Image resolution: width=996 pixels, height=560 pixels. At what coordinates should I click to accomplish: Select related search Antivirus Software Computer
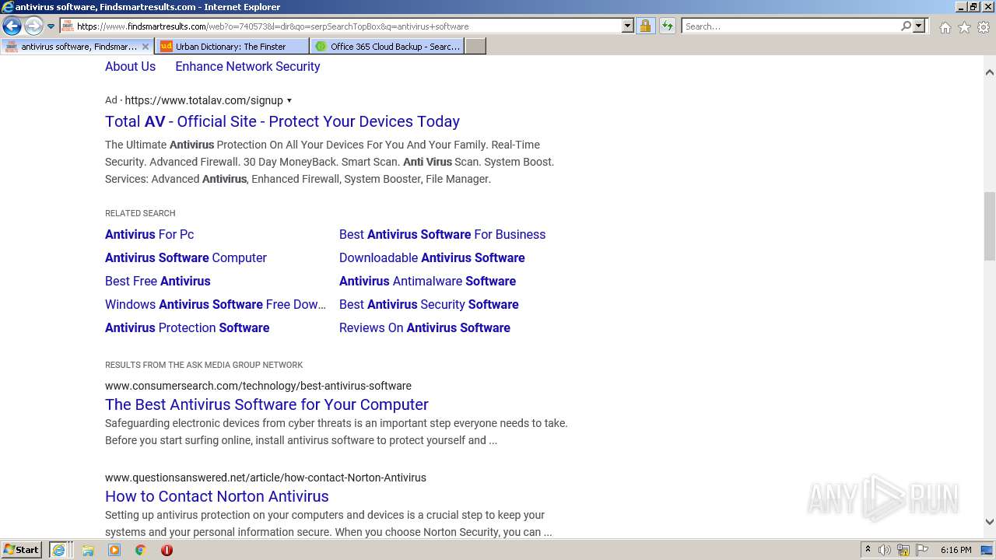pos(186,257)
